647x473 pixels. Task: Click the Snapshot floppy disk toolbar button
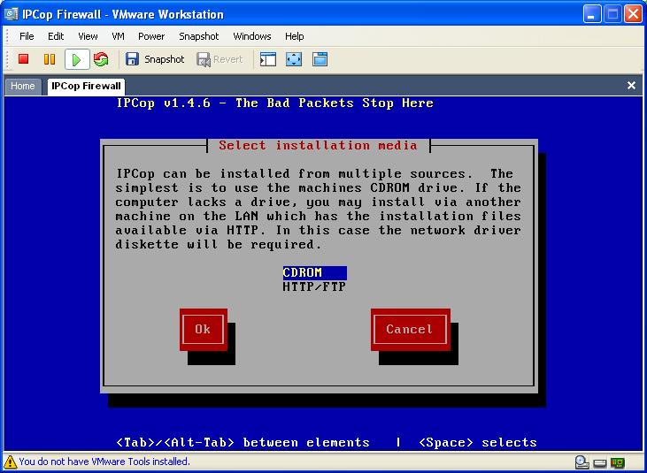(x=155, y=59)
